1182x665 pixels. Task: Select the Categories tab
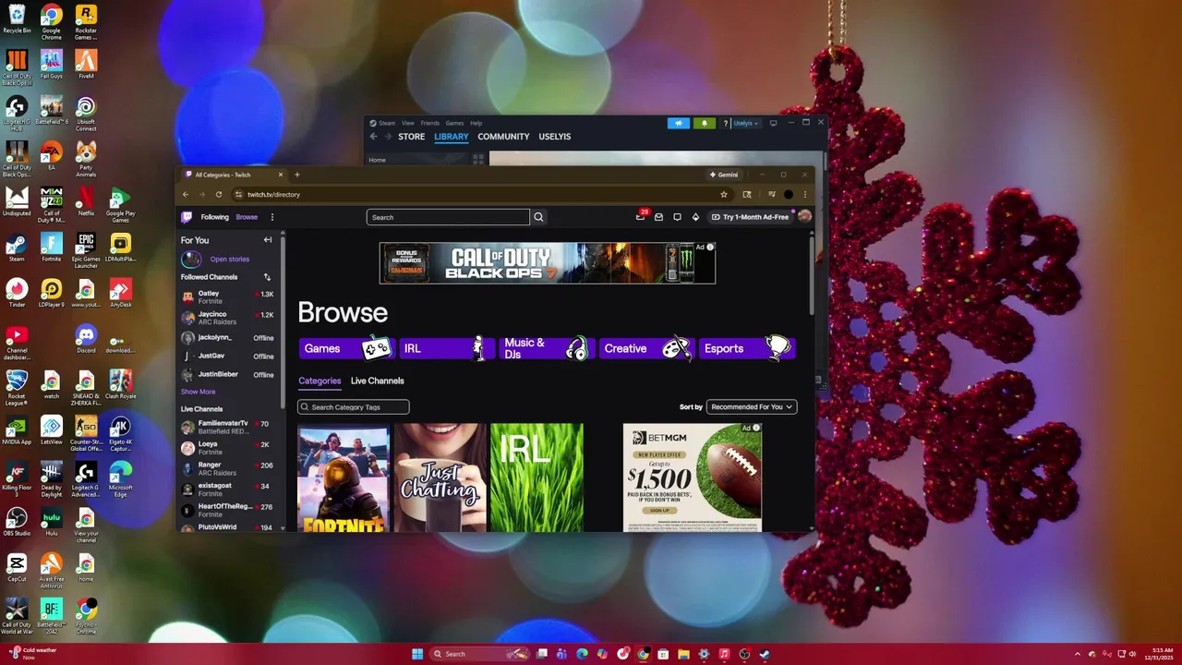320,381
